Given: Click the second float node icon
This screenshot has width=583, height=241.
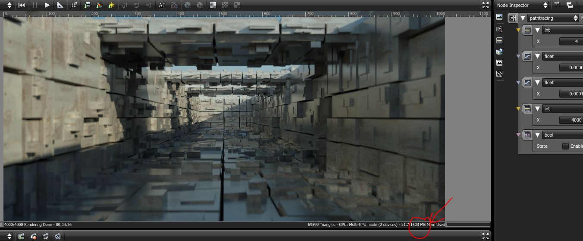Looking at the screenshot, I should click(x=527, y=82).
